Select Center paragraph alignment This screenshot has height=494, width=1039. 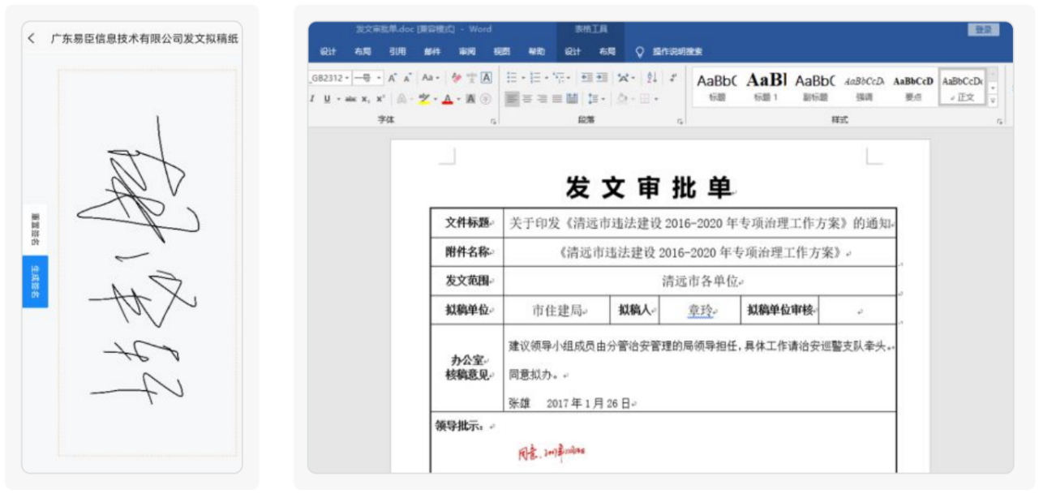[x=527, y=99]
